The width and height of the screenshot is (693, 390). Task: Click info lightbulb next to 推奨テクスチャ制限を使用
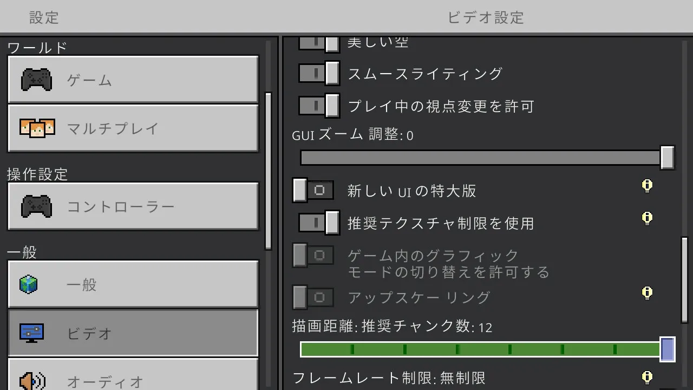(646, 218)
